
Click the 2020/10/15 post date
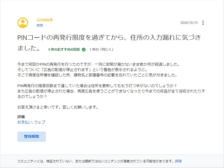tap(189, 23)
